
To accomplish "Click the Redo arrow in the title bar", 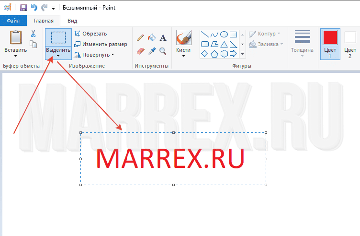I will tap(44, 8).
